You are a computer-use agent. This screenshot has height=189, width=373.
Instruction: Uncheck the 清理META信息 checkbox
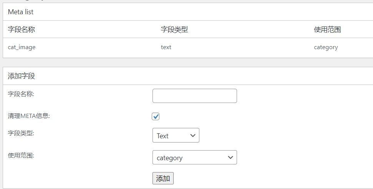(156, 116)
